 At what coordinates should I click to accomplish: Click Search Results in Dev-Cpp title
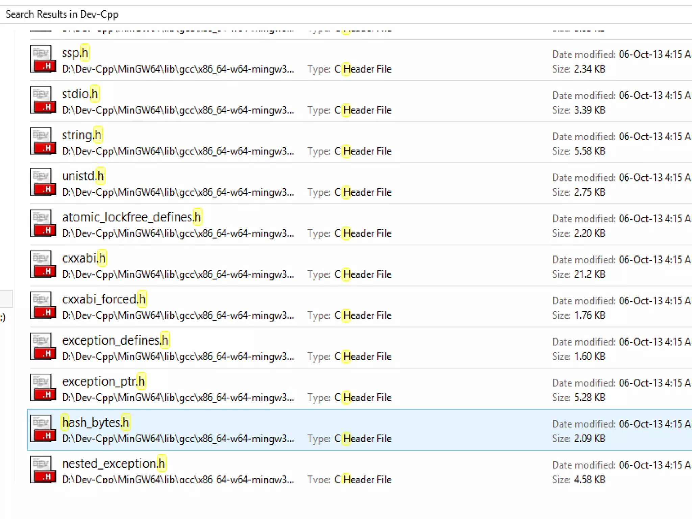[62, 15]
